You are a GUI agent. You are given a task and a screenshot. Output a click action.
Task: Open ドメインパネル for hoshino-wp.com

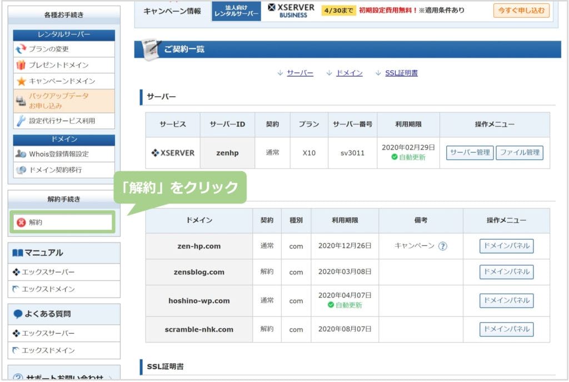pos(506,301)
